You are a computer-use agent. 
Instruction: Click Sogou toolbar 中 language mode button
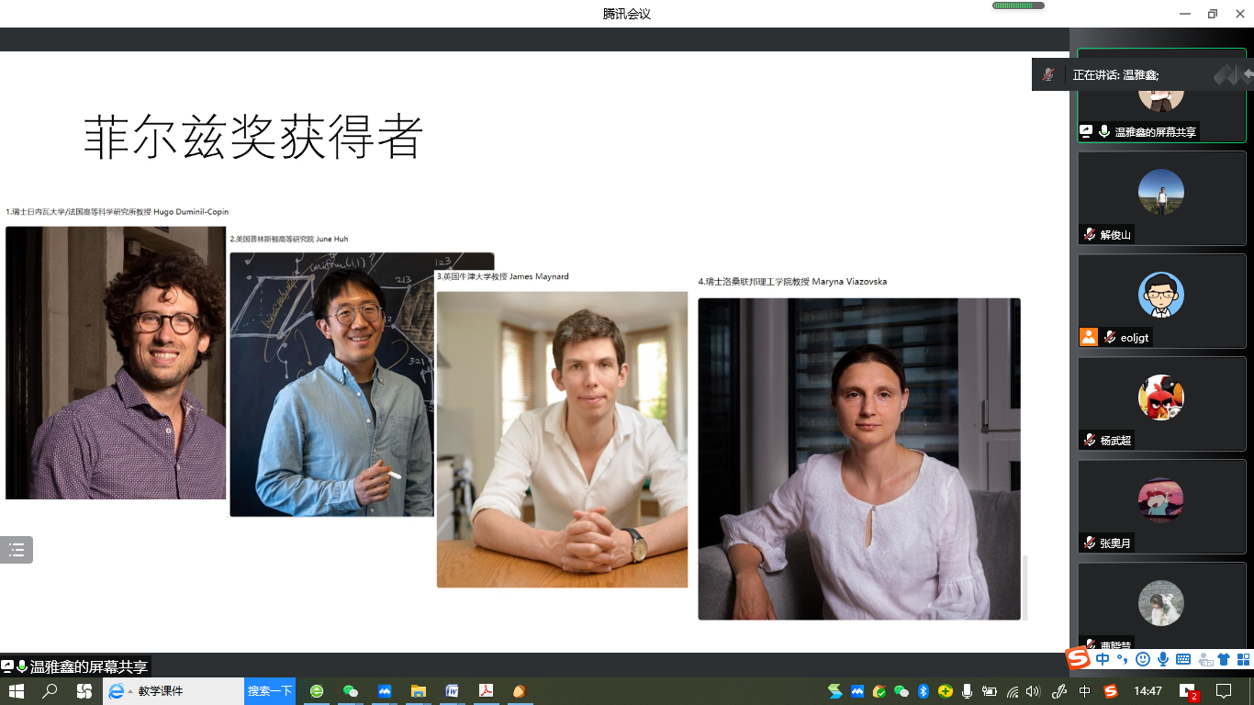tap(1103, 659)
